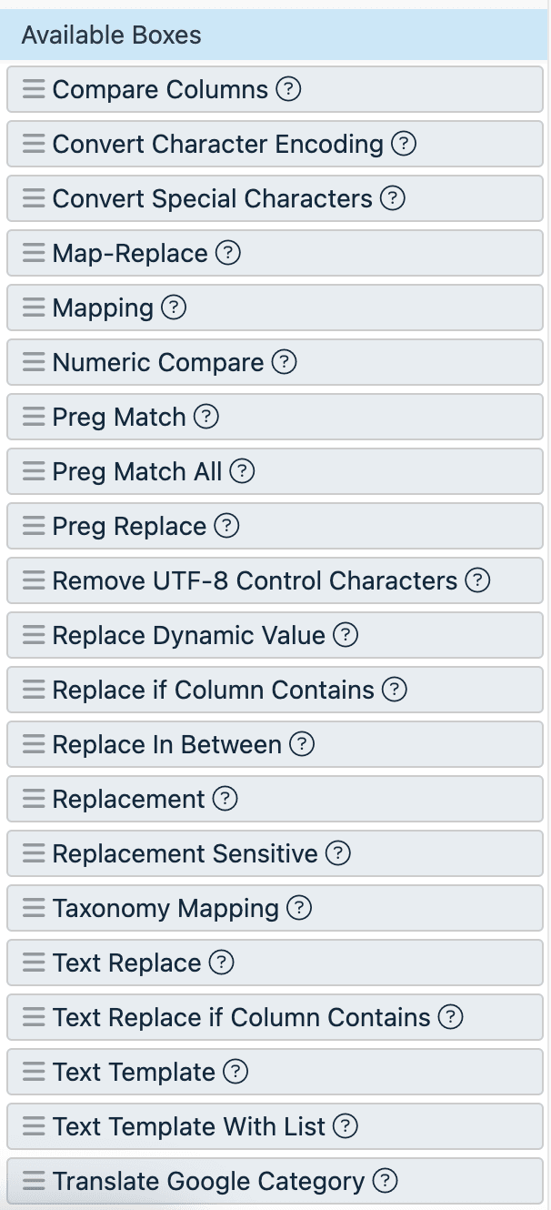Show Taxonomy Mapping help tooltip icon
This screenshot has width=551, height=1210.
point(299,908)
